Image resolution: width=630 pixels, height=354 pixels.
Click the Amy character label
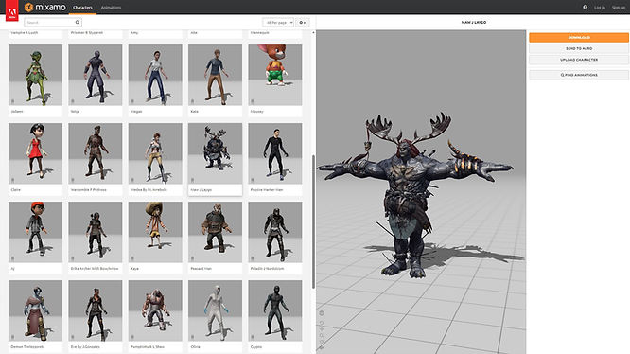(134, 32)
